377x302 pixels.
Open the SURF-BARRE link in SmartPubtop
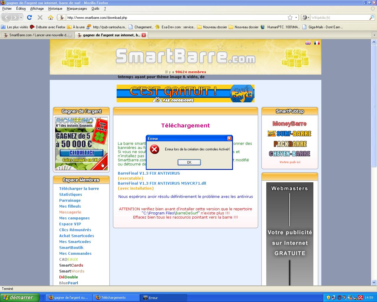(x=290, y=134)
